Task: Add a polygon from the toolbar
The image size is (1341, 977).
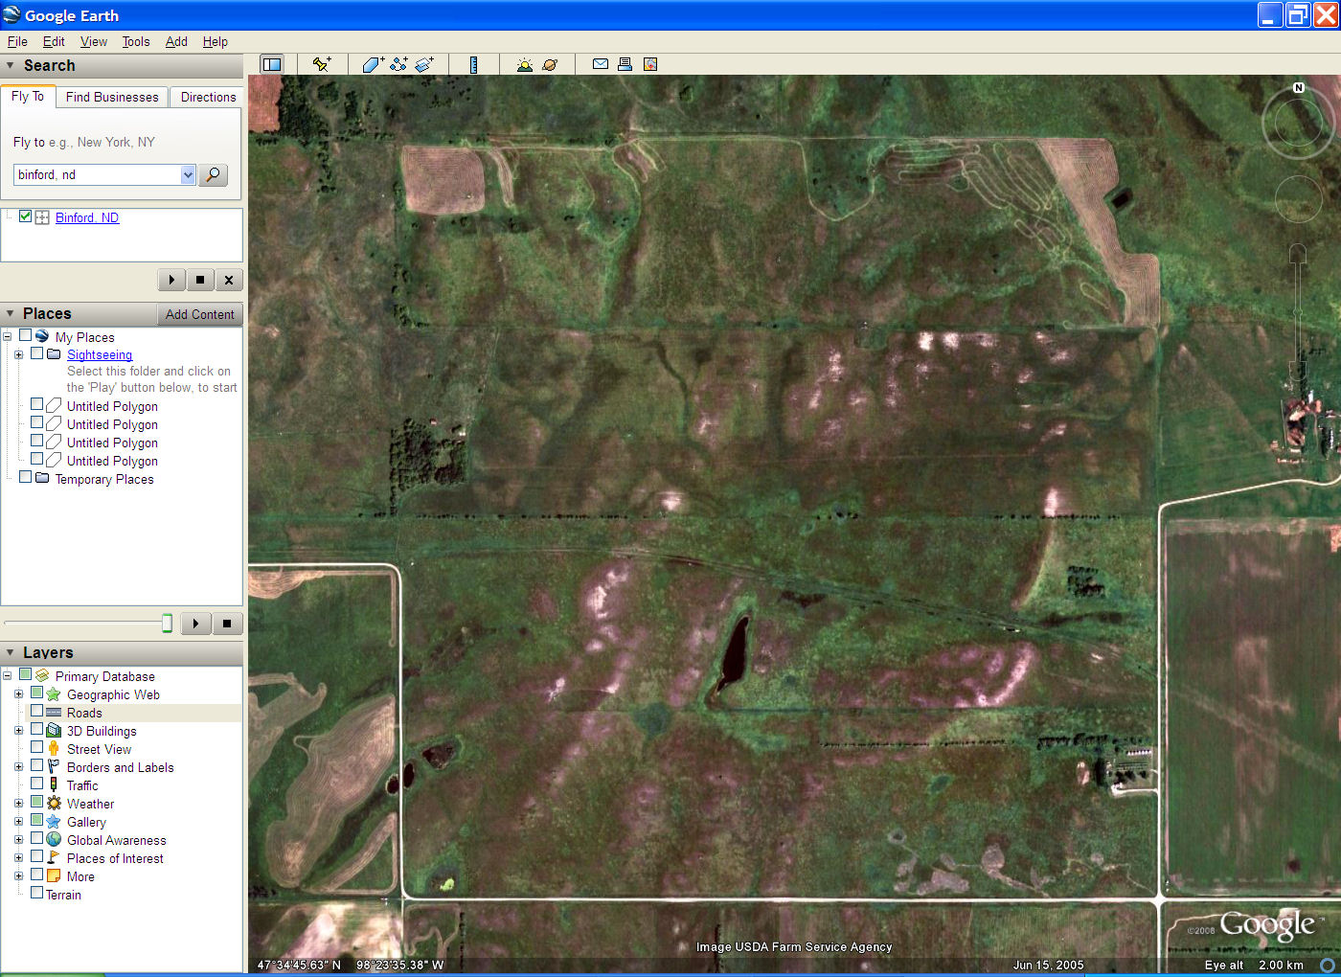Action: (373, 64)
